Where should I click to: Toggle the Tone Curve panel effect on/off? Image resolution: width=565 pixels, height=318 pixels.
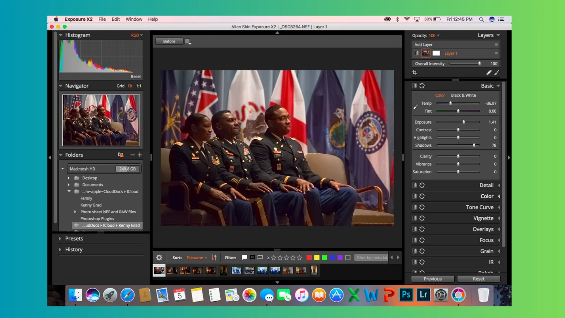pos(414,207)
